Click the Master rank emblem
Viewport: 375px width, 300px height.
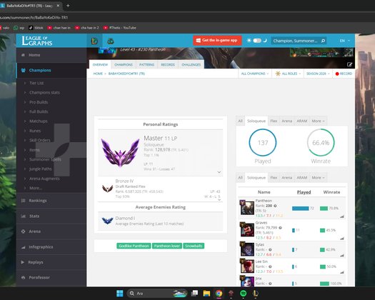pyautogui.click(x=120, y=152)
